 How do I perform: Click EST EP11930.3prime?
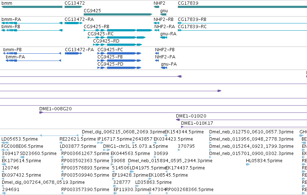[x=115, y=193]
